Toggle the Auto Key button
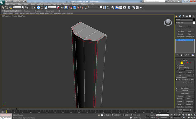196x119 pixels. click(x=153, y=115)
